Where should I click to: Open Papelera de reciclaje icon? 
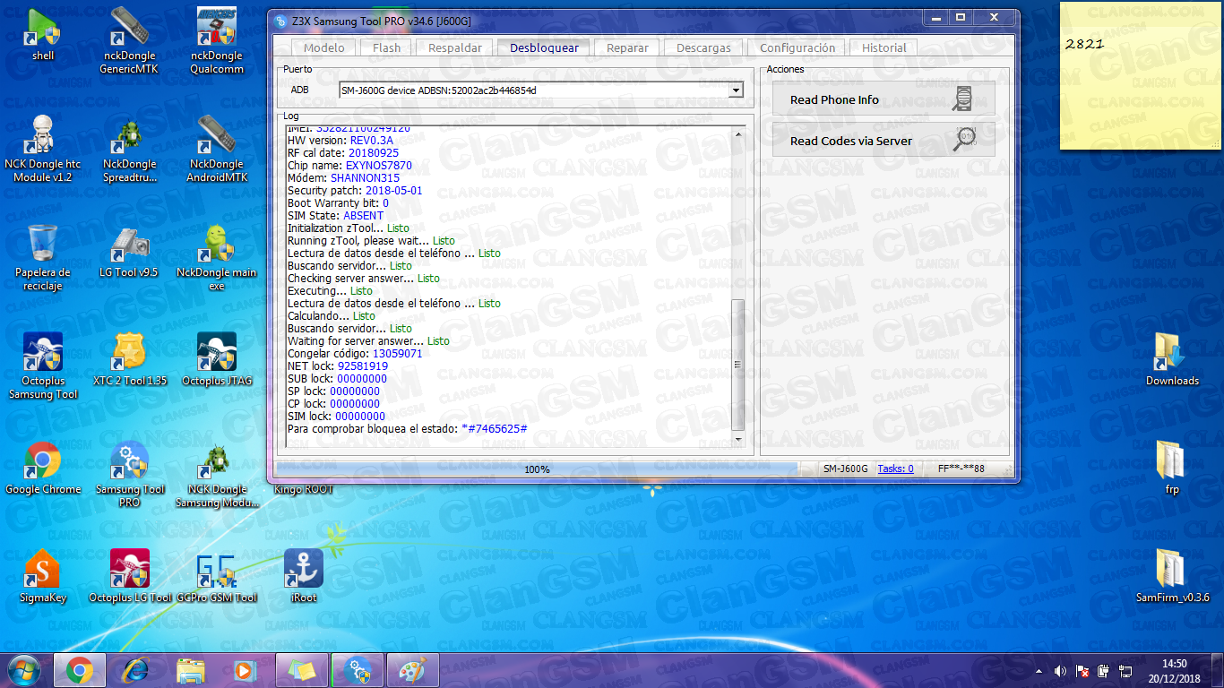pyautogui.click(x=43, y=258)
